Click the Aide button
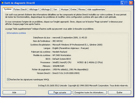135x98 pixels. tap(14, 93)
